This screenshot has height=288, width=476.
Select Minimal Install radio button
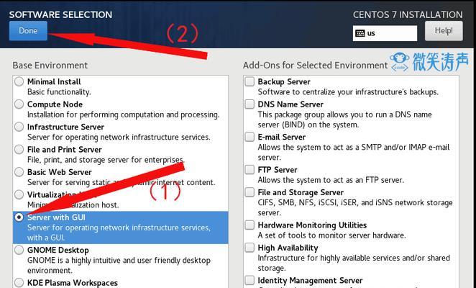click(x=19, y=81)
